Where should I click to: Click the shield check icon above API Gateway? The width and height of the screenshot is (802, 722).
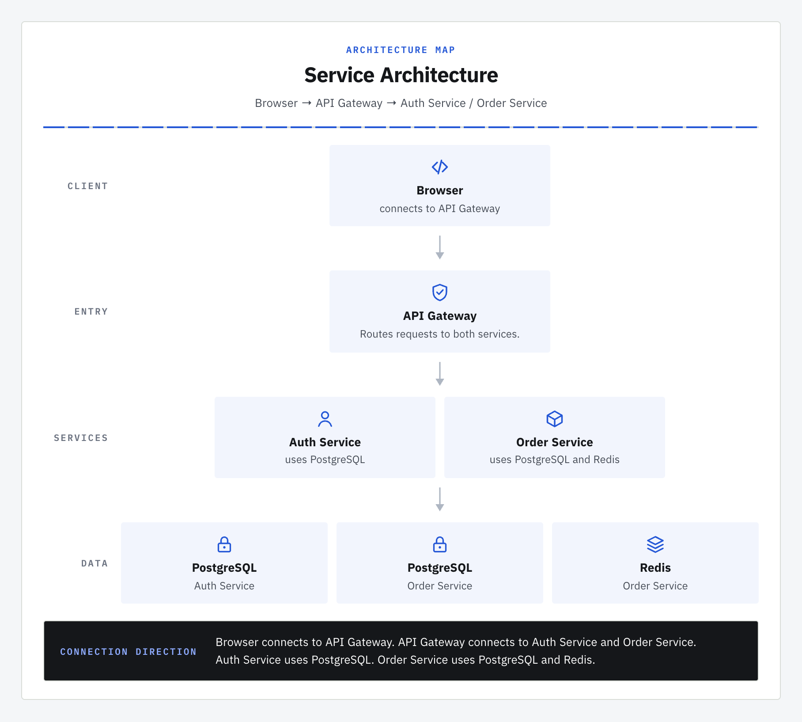(440, 293)
